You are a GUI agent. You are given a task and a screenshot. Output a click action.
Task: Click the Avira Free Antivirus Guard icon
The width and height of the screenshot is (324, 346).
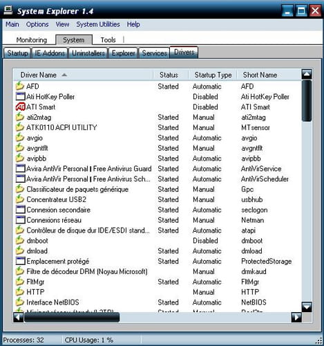click(x=20, y=168)
